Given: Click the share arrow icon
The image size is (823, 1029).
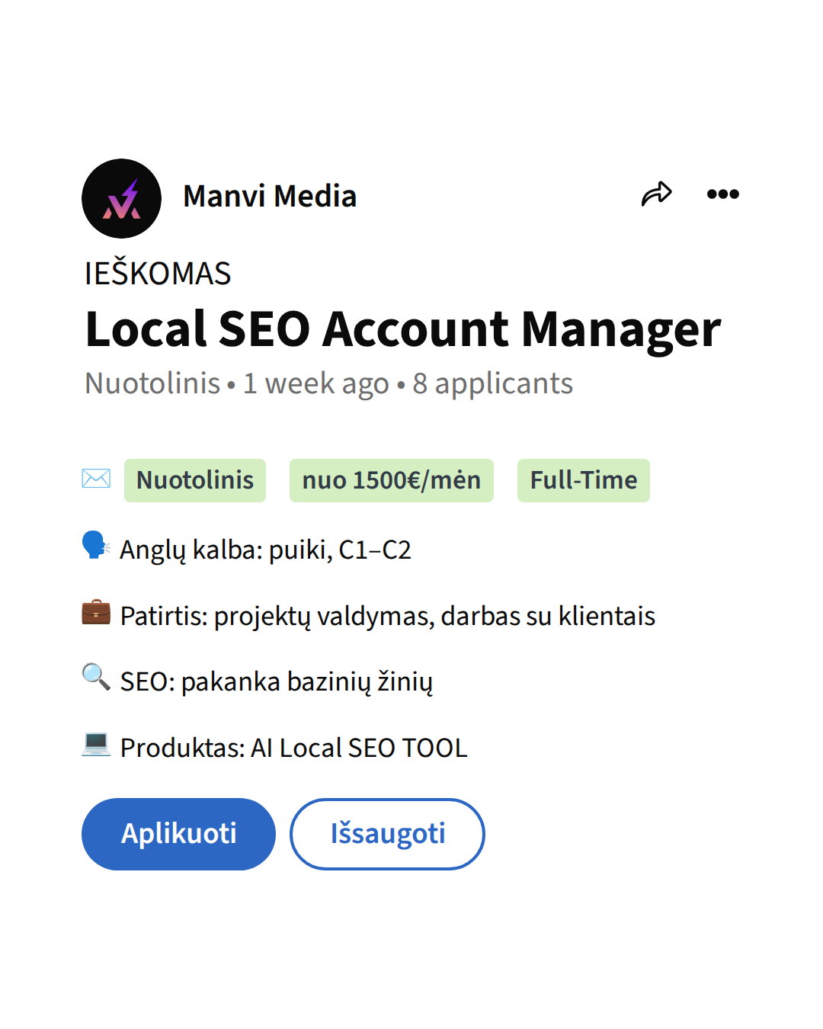Looking at the screenshot, I should pyautogui.click(x=656, y=194).
